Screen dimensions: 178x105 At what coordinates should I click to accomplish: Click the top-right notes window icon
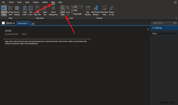tap(175, 3)
